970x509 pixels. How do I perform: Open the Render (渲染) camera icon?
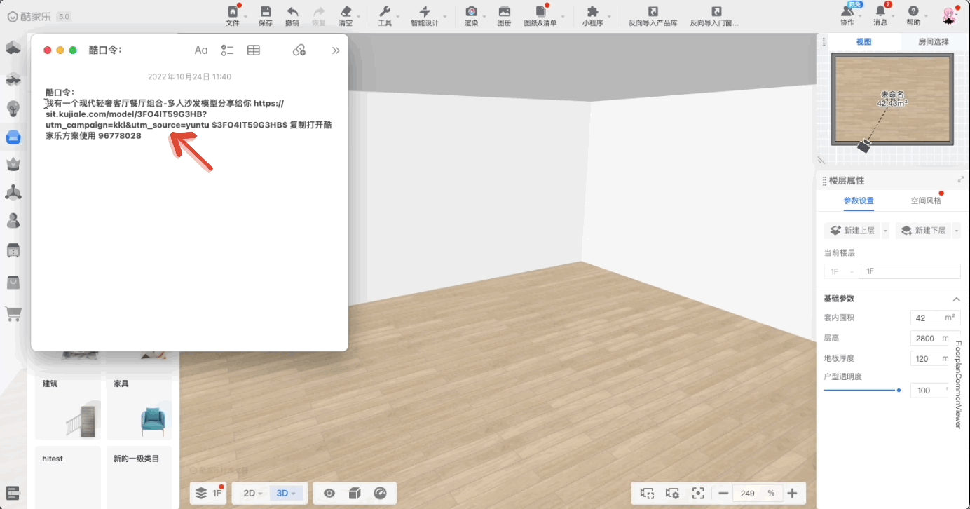tap(472, 12)
